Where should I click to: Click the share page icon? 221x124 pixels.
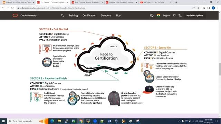(x=194, y=8)
